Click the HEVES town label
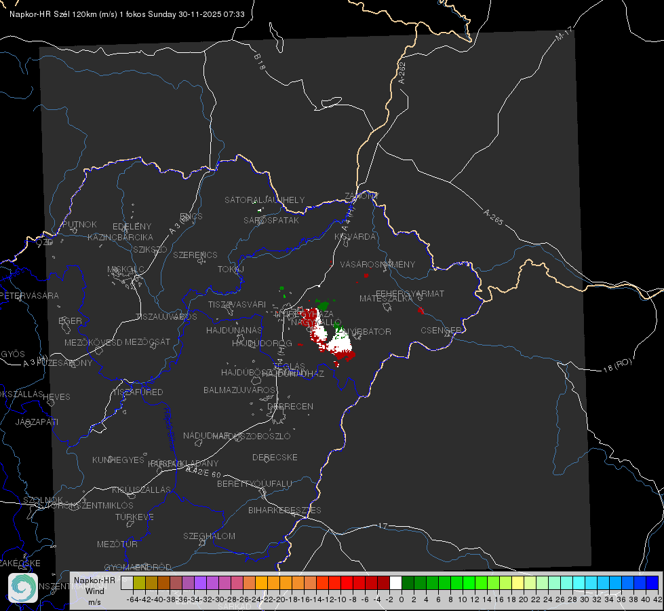Image resolution: width=664 pixels, height=611 pixels. (56, 397)
